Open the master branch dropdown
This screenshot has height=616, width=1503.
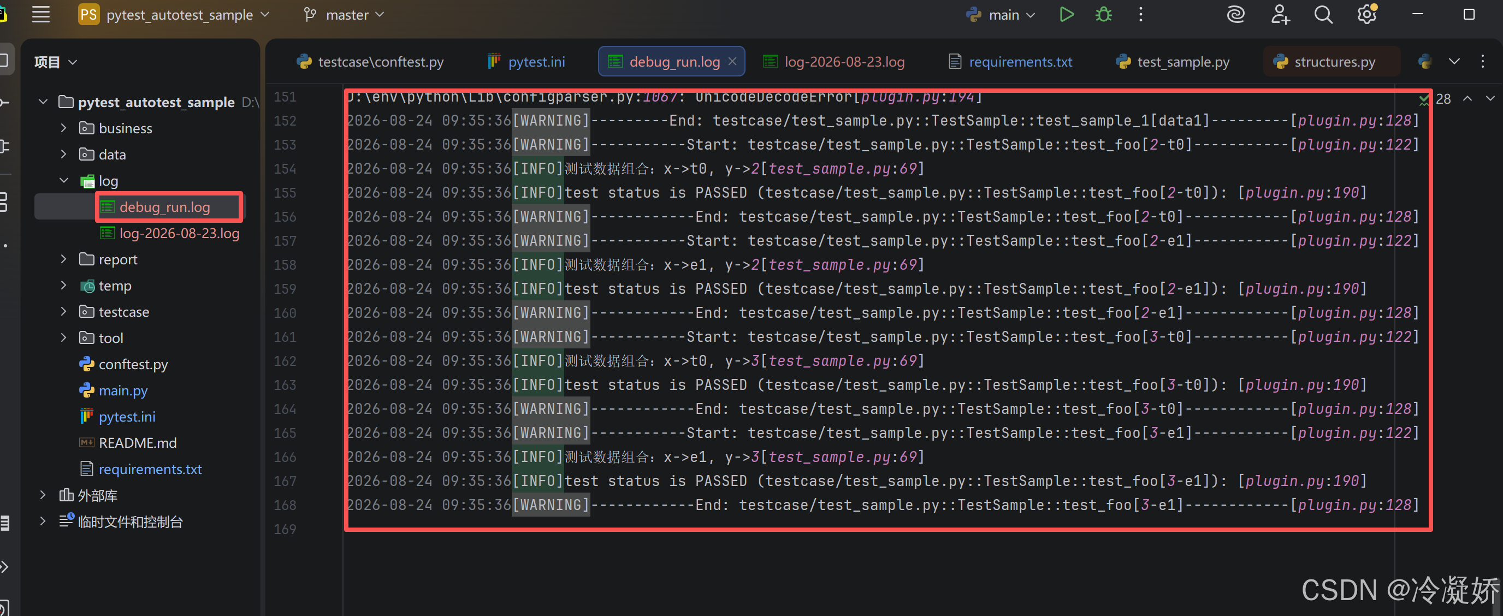click(344, 15)
